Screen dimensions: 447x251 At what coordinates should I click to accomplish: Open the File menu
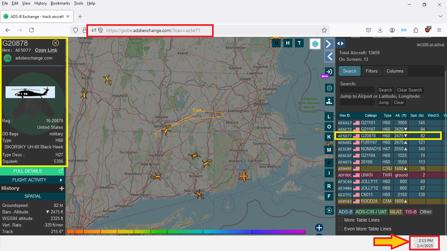5,3
